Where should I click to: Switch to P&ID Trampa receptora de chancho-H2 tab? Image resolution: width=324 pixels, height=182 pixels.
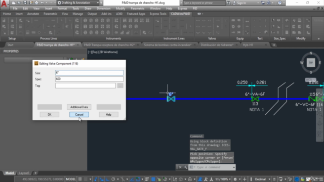click(x=109, y=45)
